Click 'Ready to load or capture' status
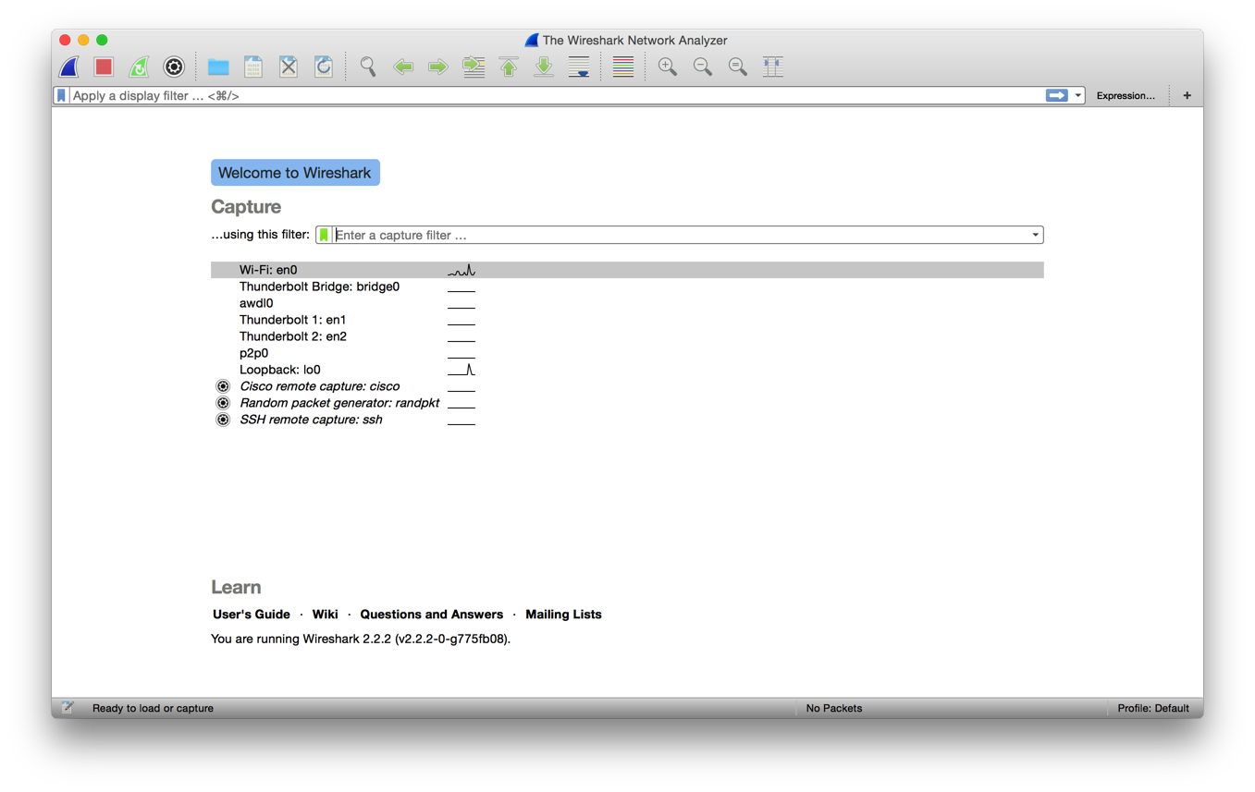This screenshot has height=792, width=1255. pyautogui.click(x=153, y=708)
